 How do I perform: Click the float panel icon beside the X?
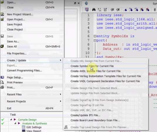coord(75,3)
